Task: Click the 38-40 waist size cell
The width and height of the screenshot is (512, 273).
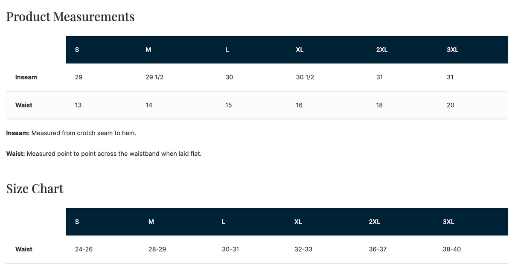Action: [x=452, y=249]
